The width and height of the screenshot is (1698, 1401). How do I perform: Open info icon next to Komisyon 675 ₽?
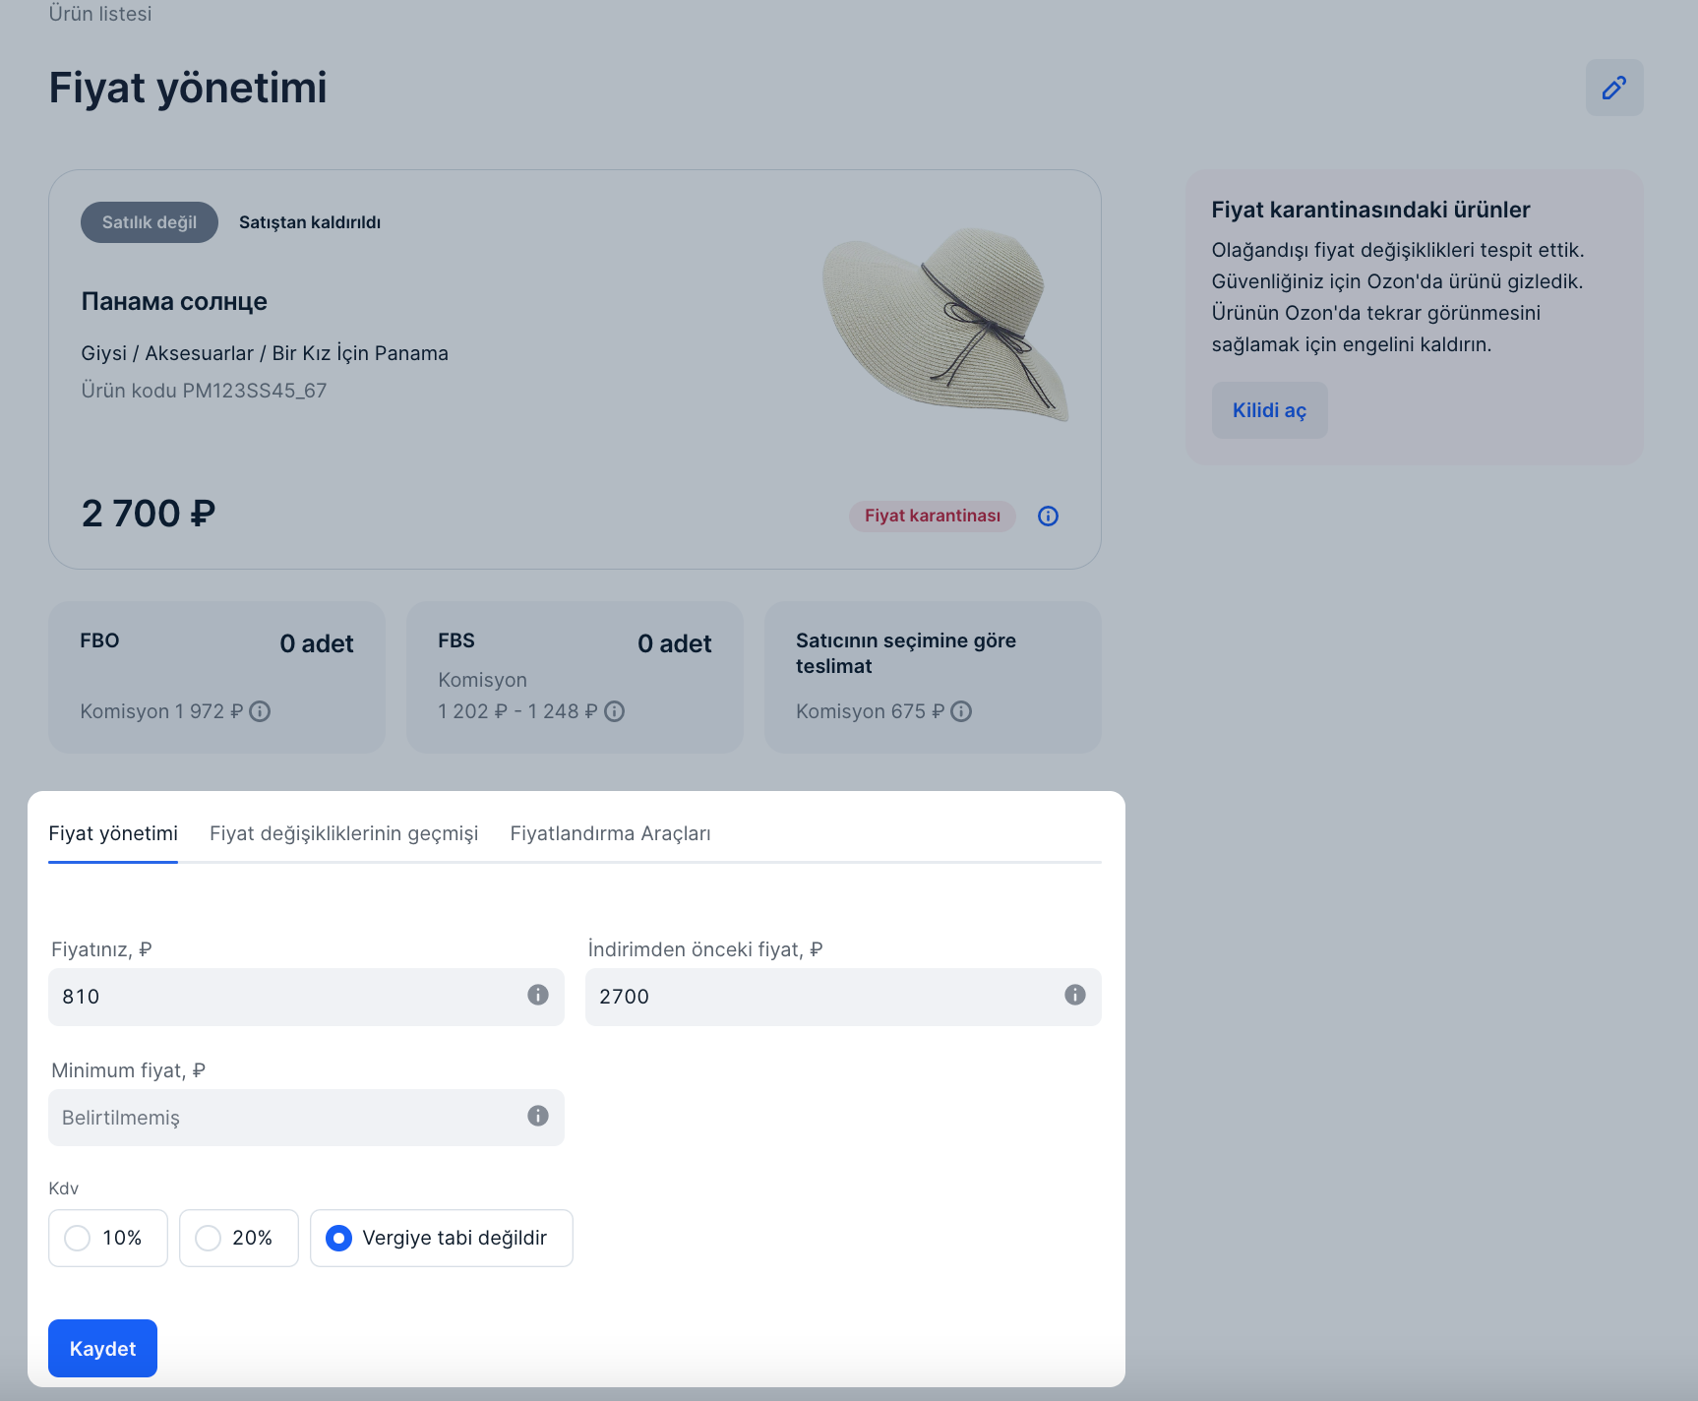(x=961, y=711)
